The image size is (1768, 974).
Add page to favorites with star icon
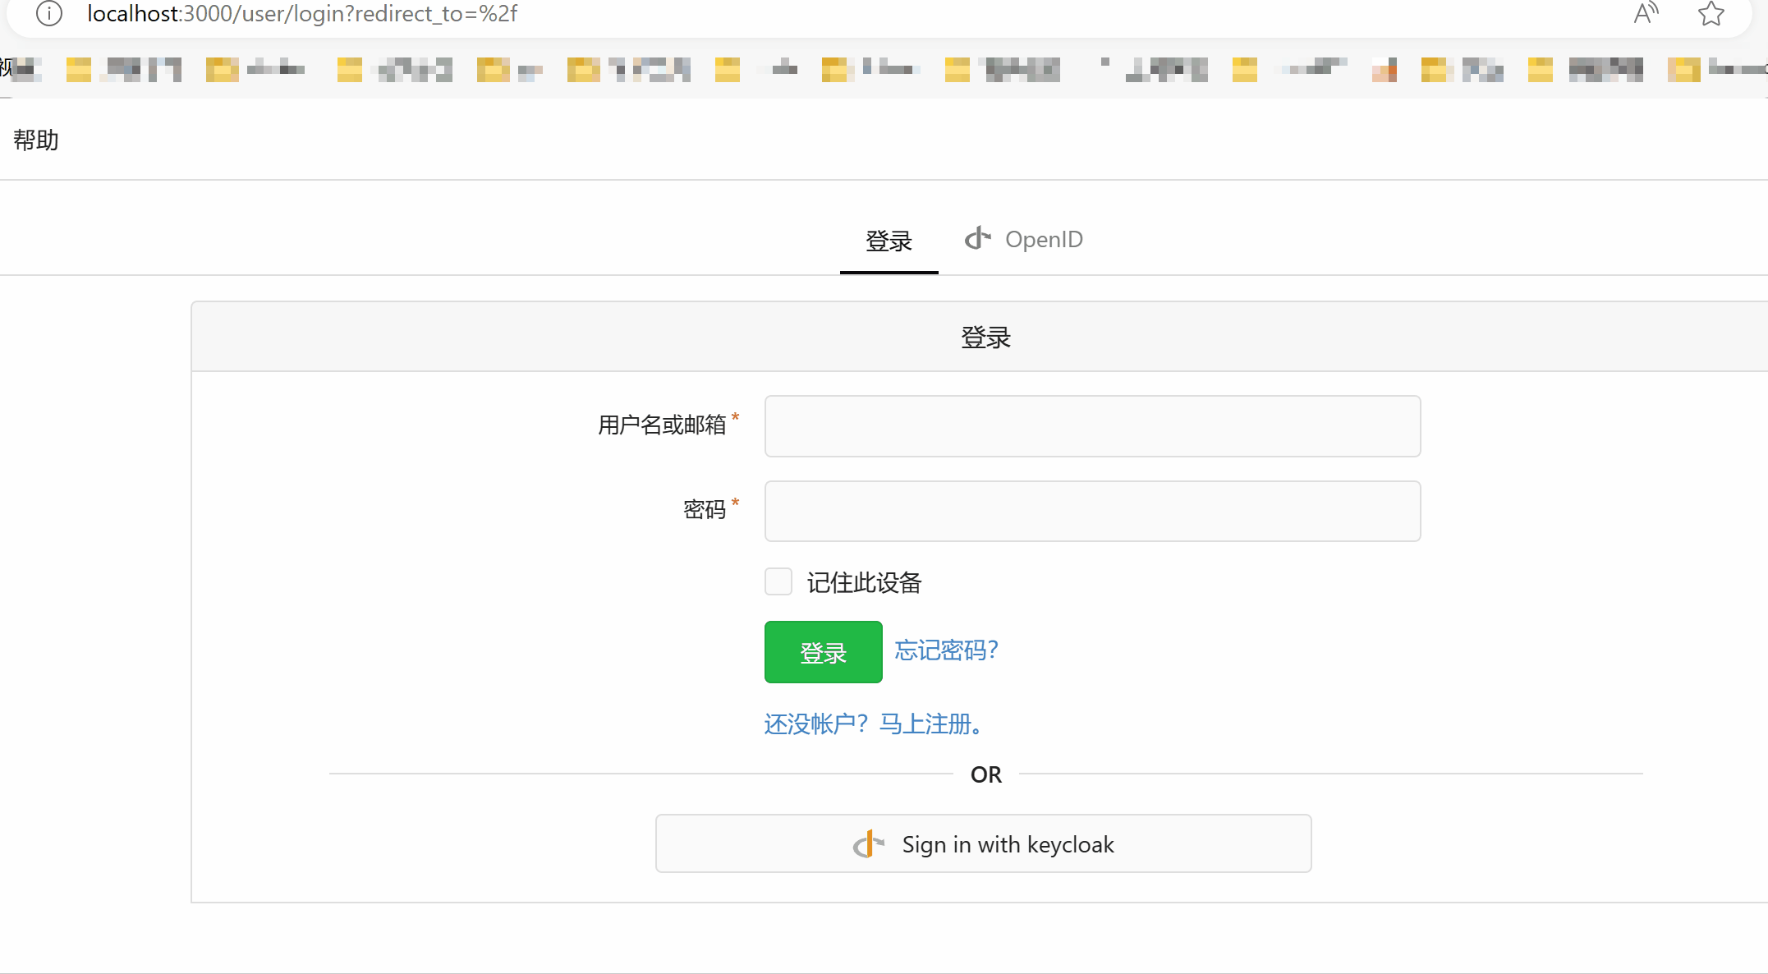point(1711,13)
